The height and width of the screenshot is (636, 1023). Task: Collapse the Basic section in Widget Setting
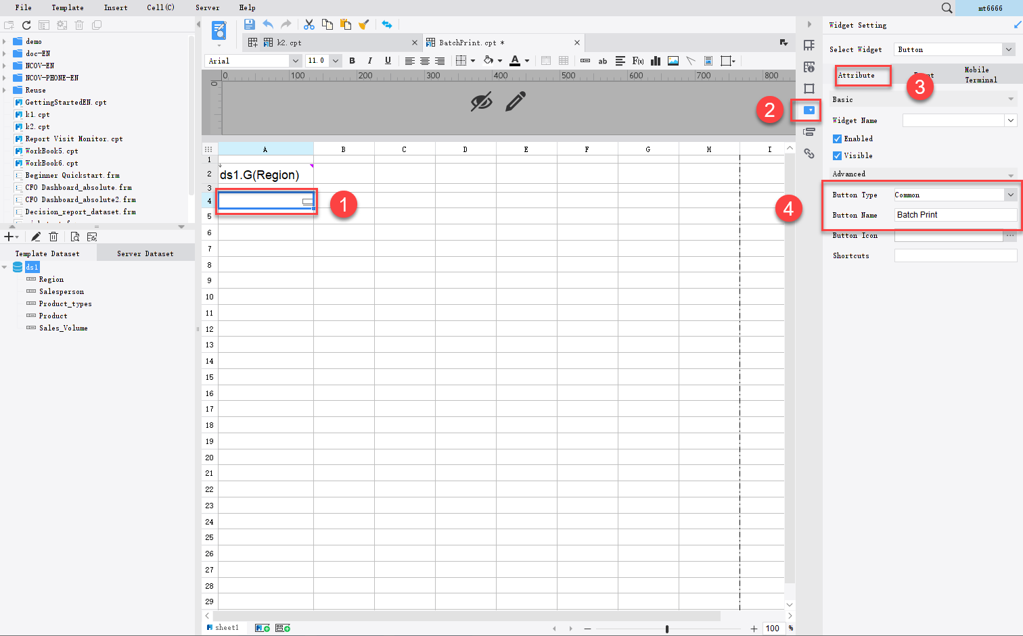click(x=1011, y=99)
